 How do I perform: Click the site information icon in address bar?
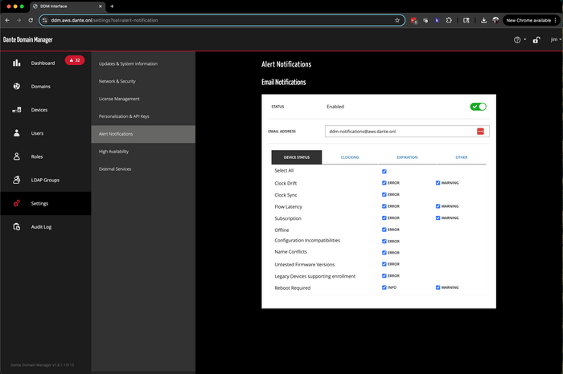44,20
